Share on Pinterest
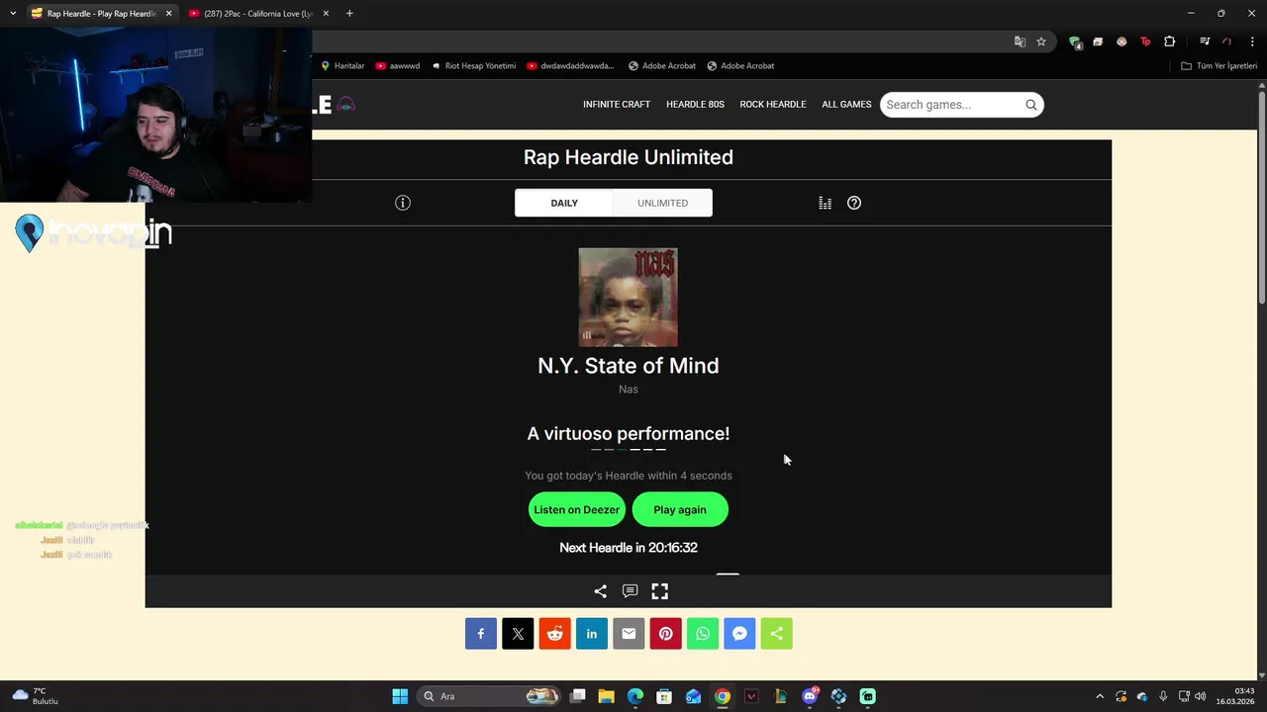 [665, 634]
